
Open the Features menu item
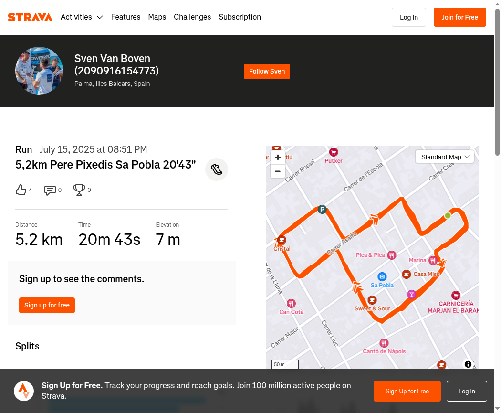pos(125,17)
